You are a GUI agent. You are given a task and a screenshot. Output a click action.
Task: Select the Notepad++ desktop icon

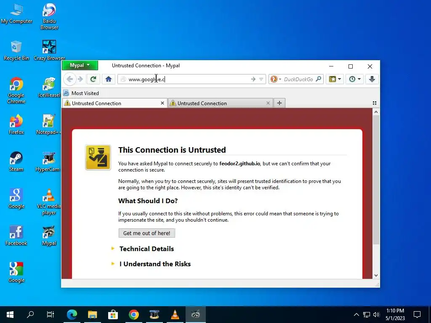coord(49,124)
